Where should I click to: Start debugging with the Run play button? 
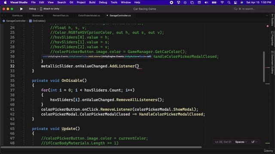(21, 9)
